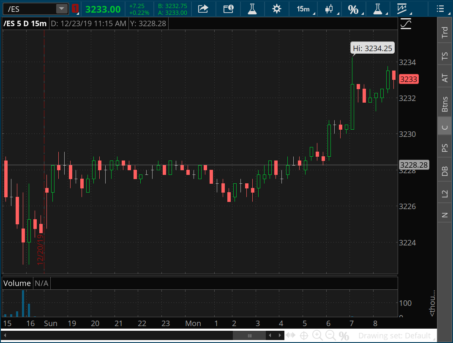Toggle the crosshair cursor icon

point(304,335)
